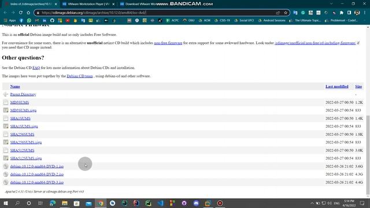Close the VMware Workstation Player tab

click(113, 4)
